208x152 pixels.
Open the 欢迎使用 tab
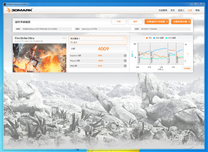[x=163, y=10]
